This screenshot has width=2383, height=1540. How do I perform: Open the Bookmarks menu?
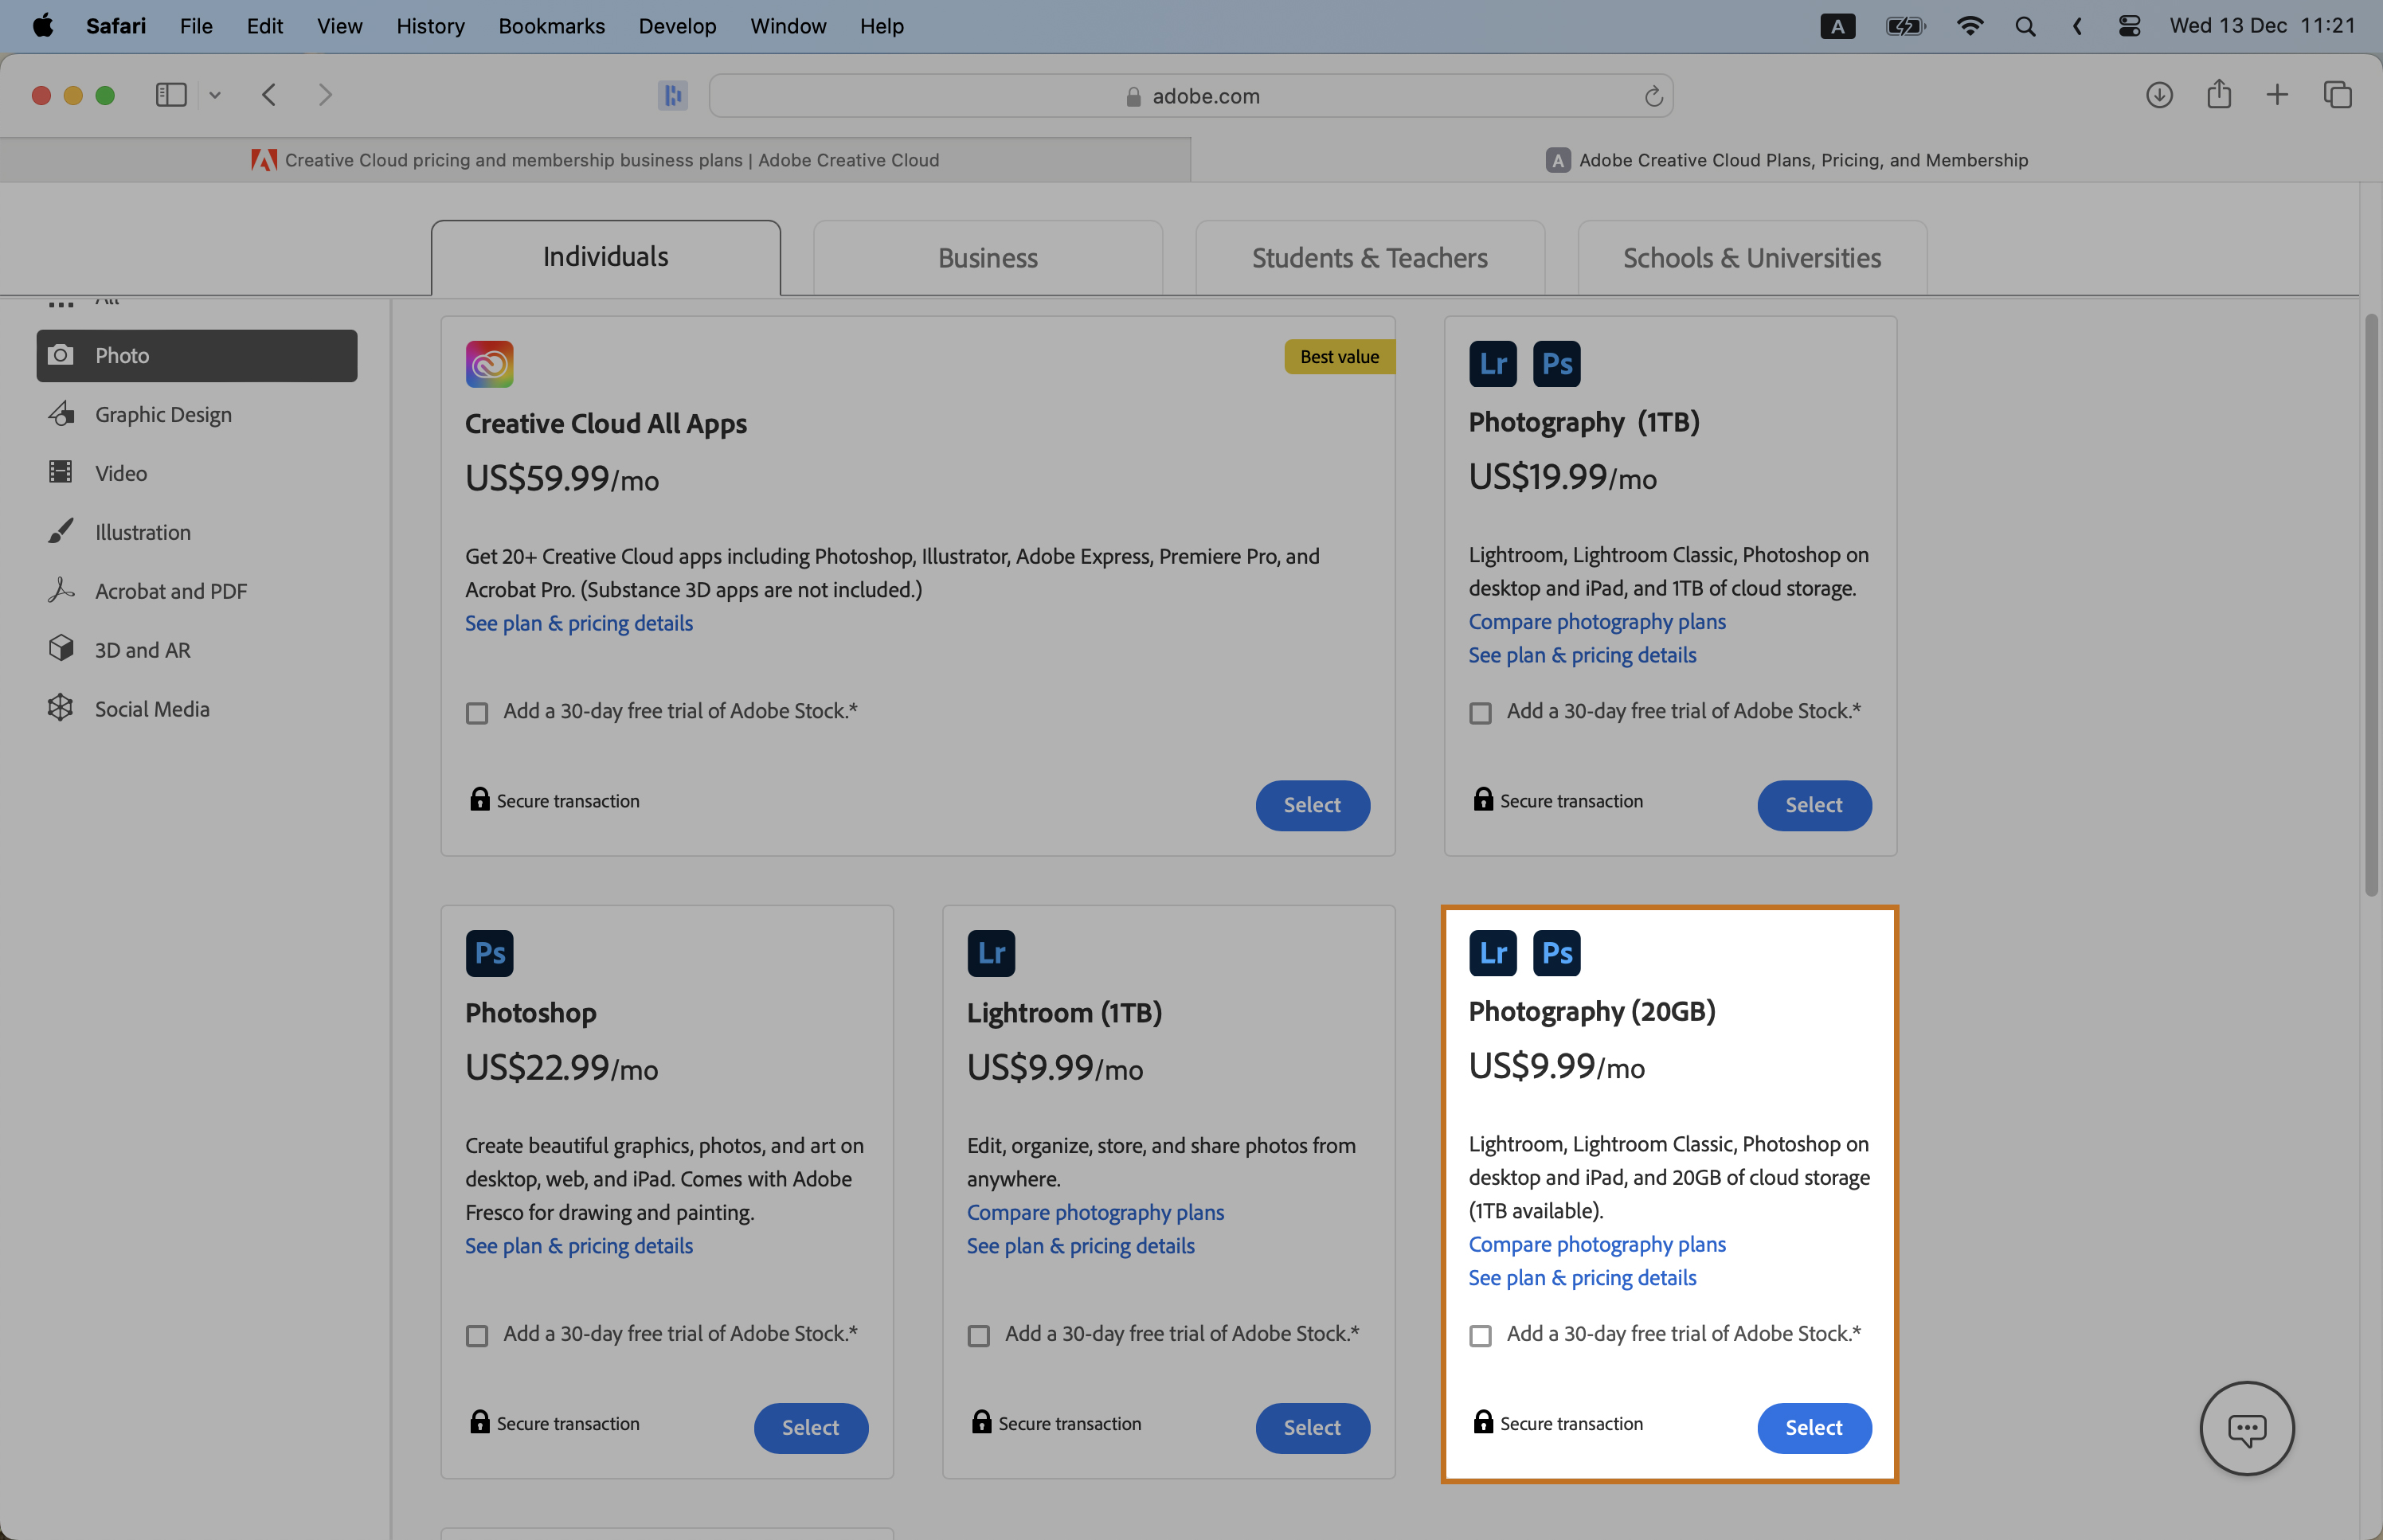[551, 26]
